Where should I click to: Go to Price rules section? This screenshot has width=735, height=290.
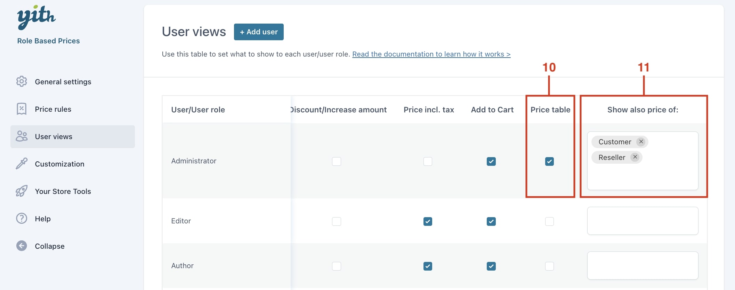[x=73, y=109]
